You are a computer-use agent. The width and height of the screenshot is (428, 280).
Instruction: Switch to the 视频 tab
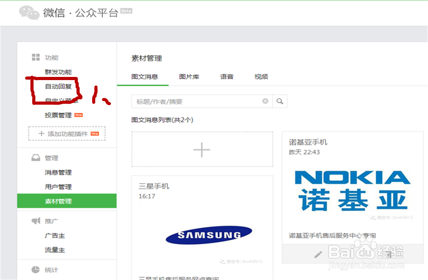pos(261,76)
